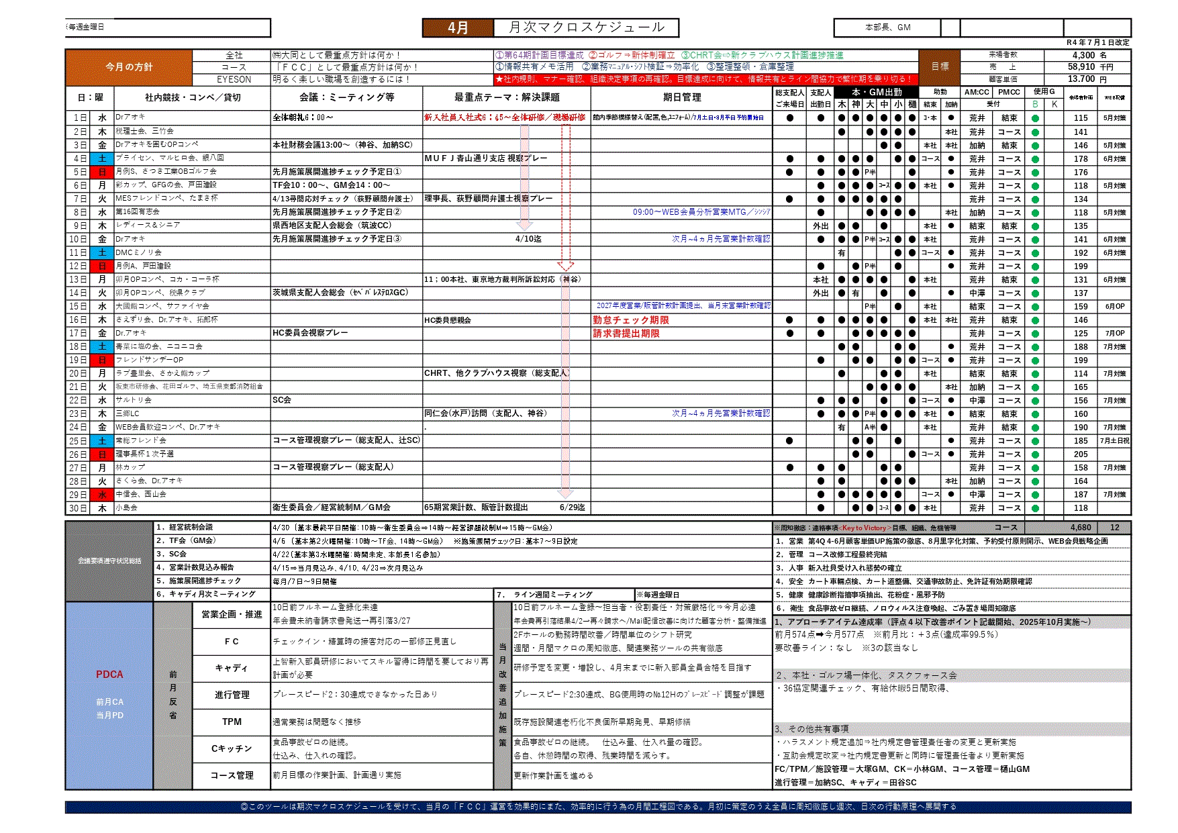Open the 勤怠チェック期限 red deadline text
Image resolution: width=1178 pixels, height=833 pixels.
click(630, 320)
